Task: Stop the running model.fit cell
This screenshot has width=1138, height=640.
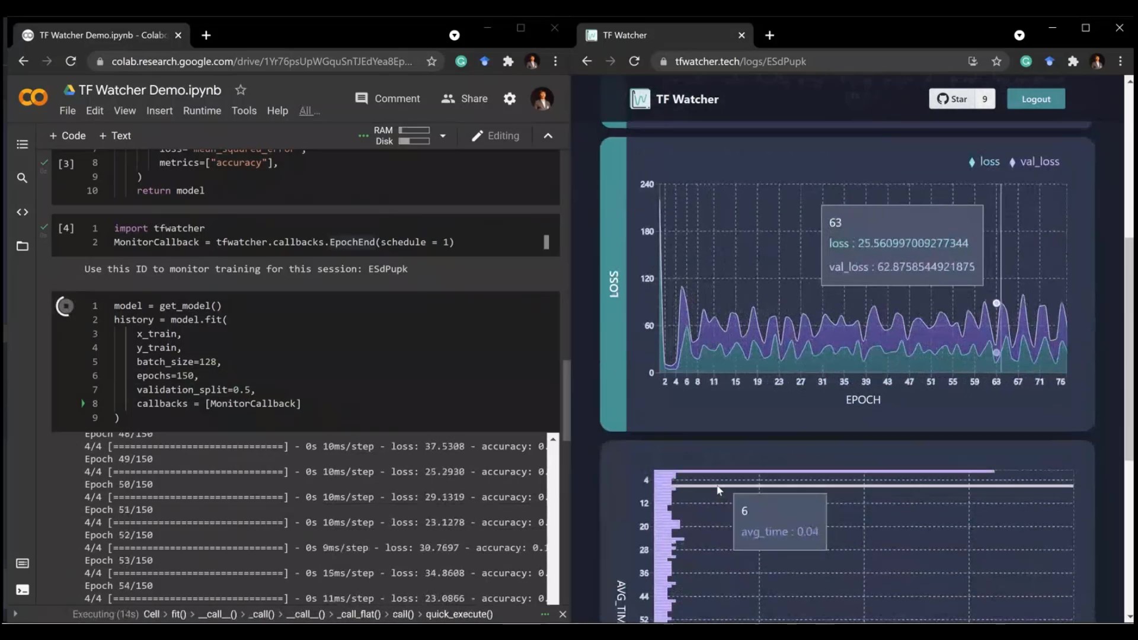Action: (65, 306)
